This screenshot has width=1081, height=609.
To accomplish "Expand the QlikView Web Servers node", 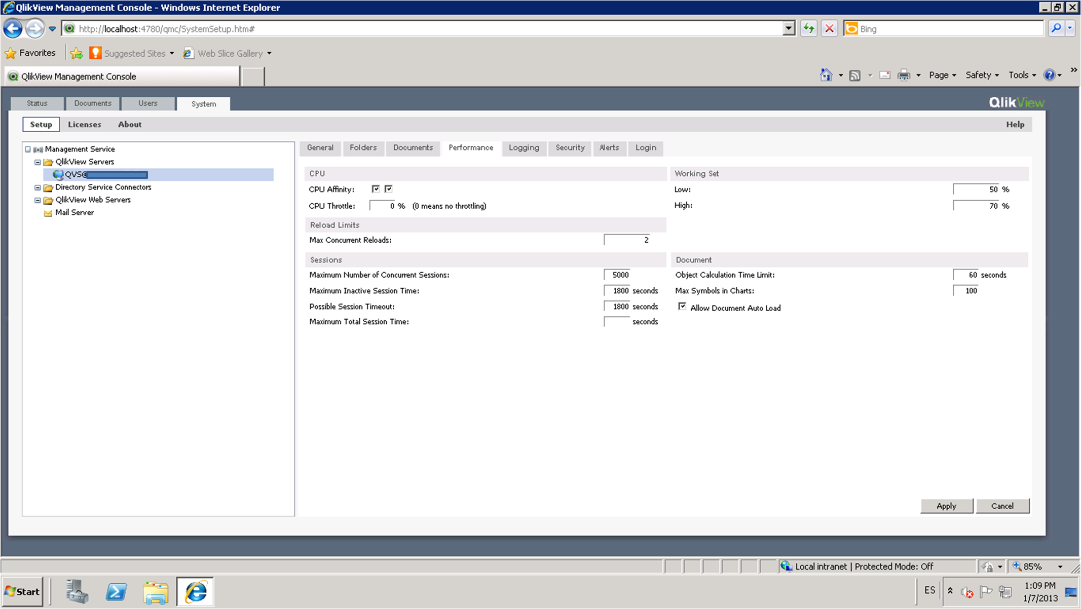I will [x=38, y=200].
